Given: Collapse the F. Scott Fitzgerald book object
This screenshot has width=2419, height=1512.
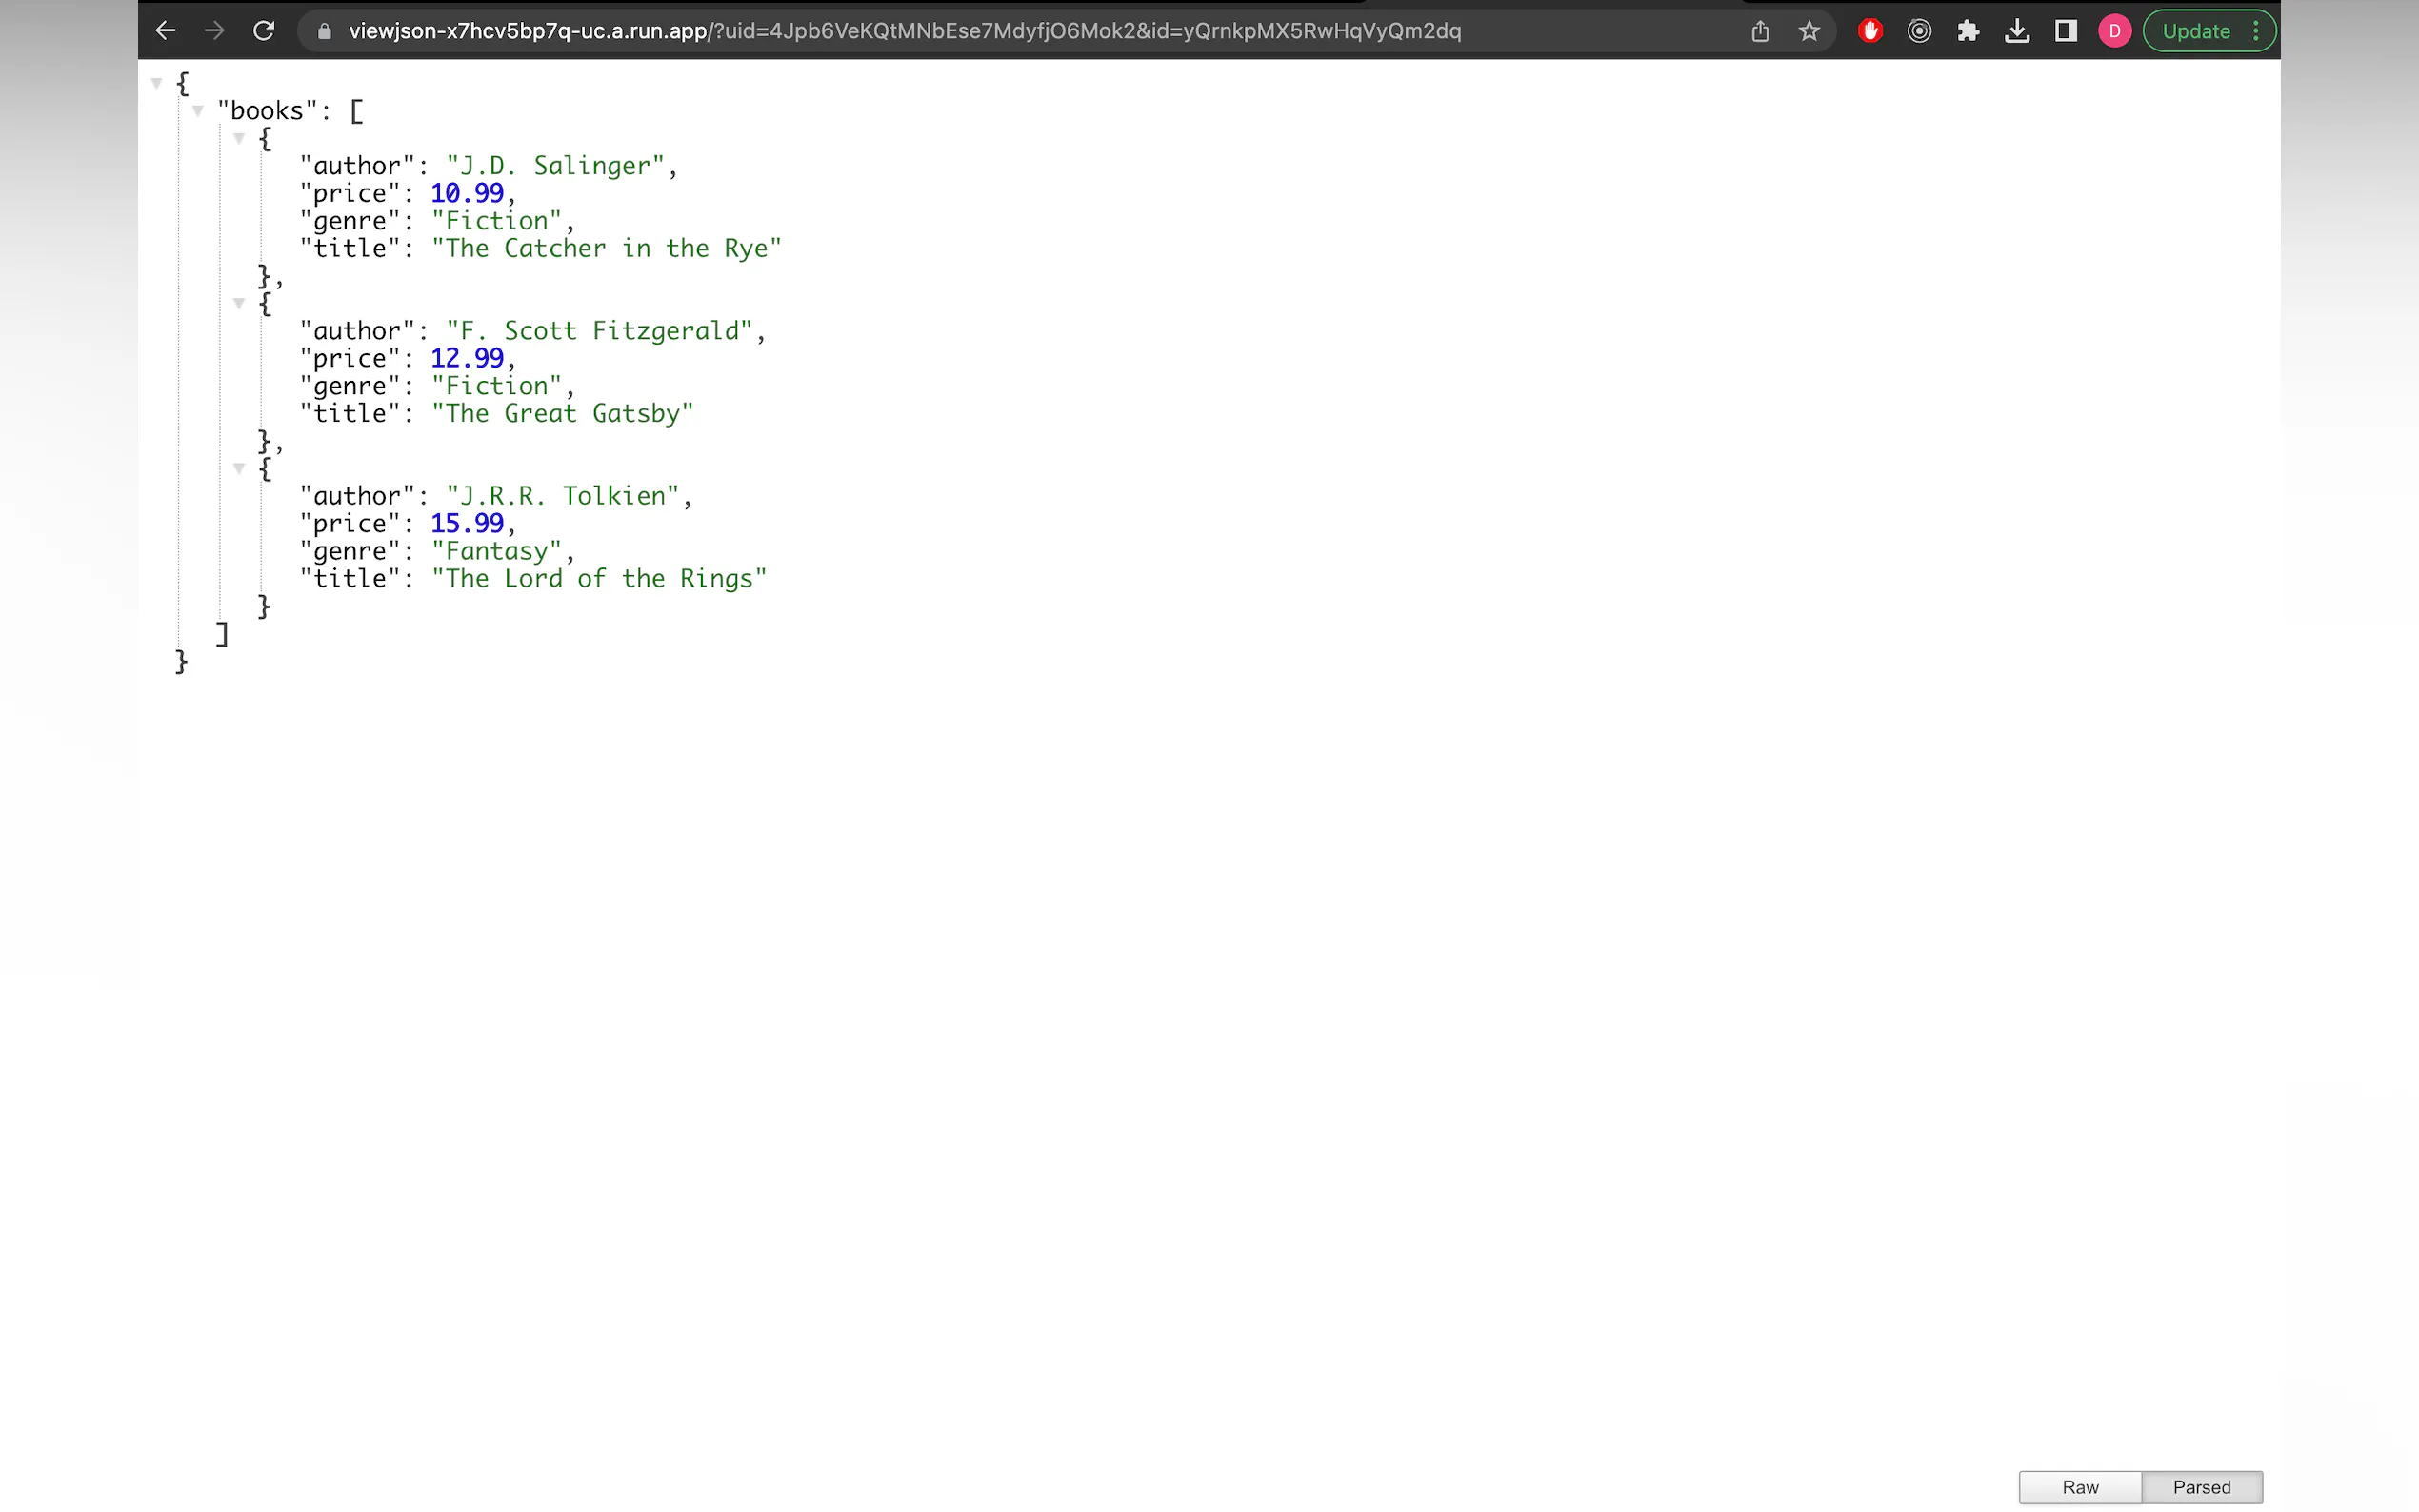Looking at the screenshot, I should 239,303.
